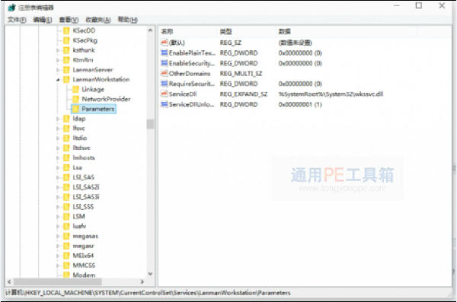Click the Registry Editor title bar icon
The image size is (457, 302).
12,8
